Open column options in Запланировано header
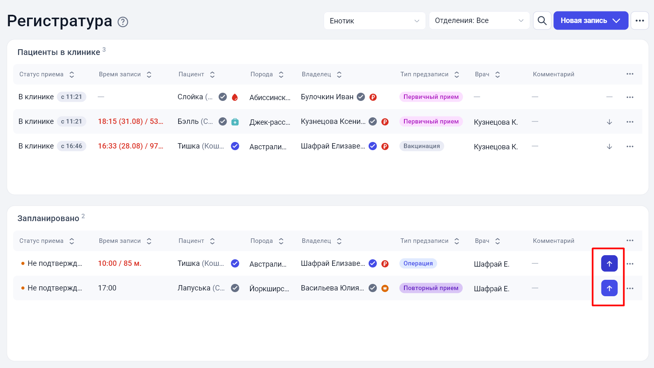 click(630, 240)
